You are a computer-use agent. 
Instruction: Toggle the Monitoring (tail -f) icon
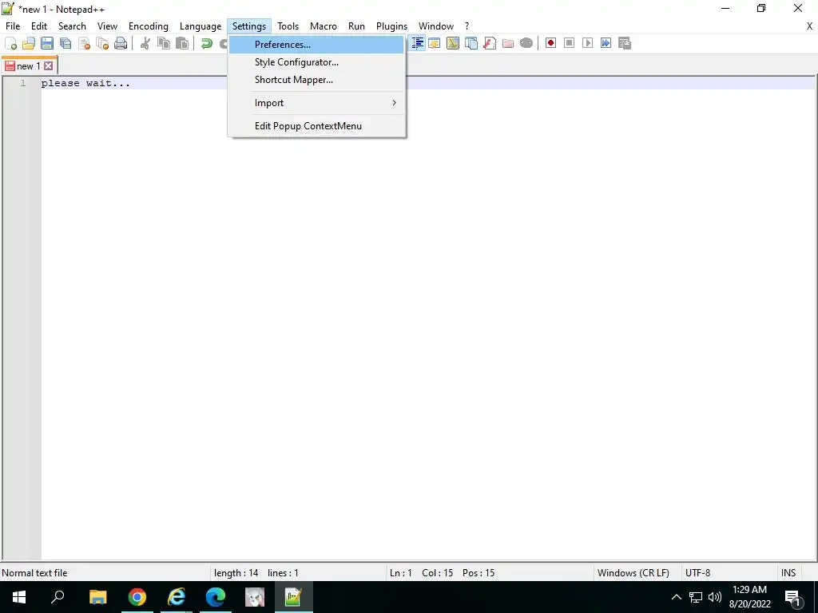pos(526,43)
